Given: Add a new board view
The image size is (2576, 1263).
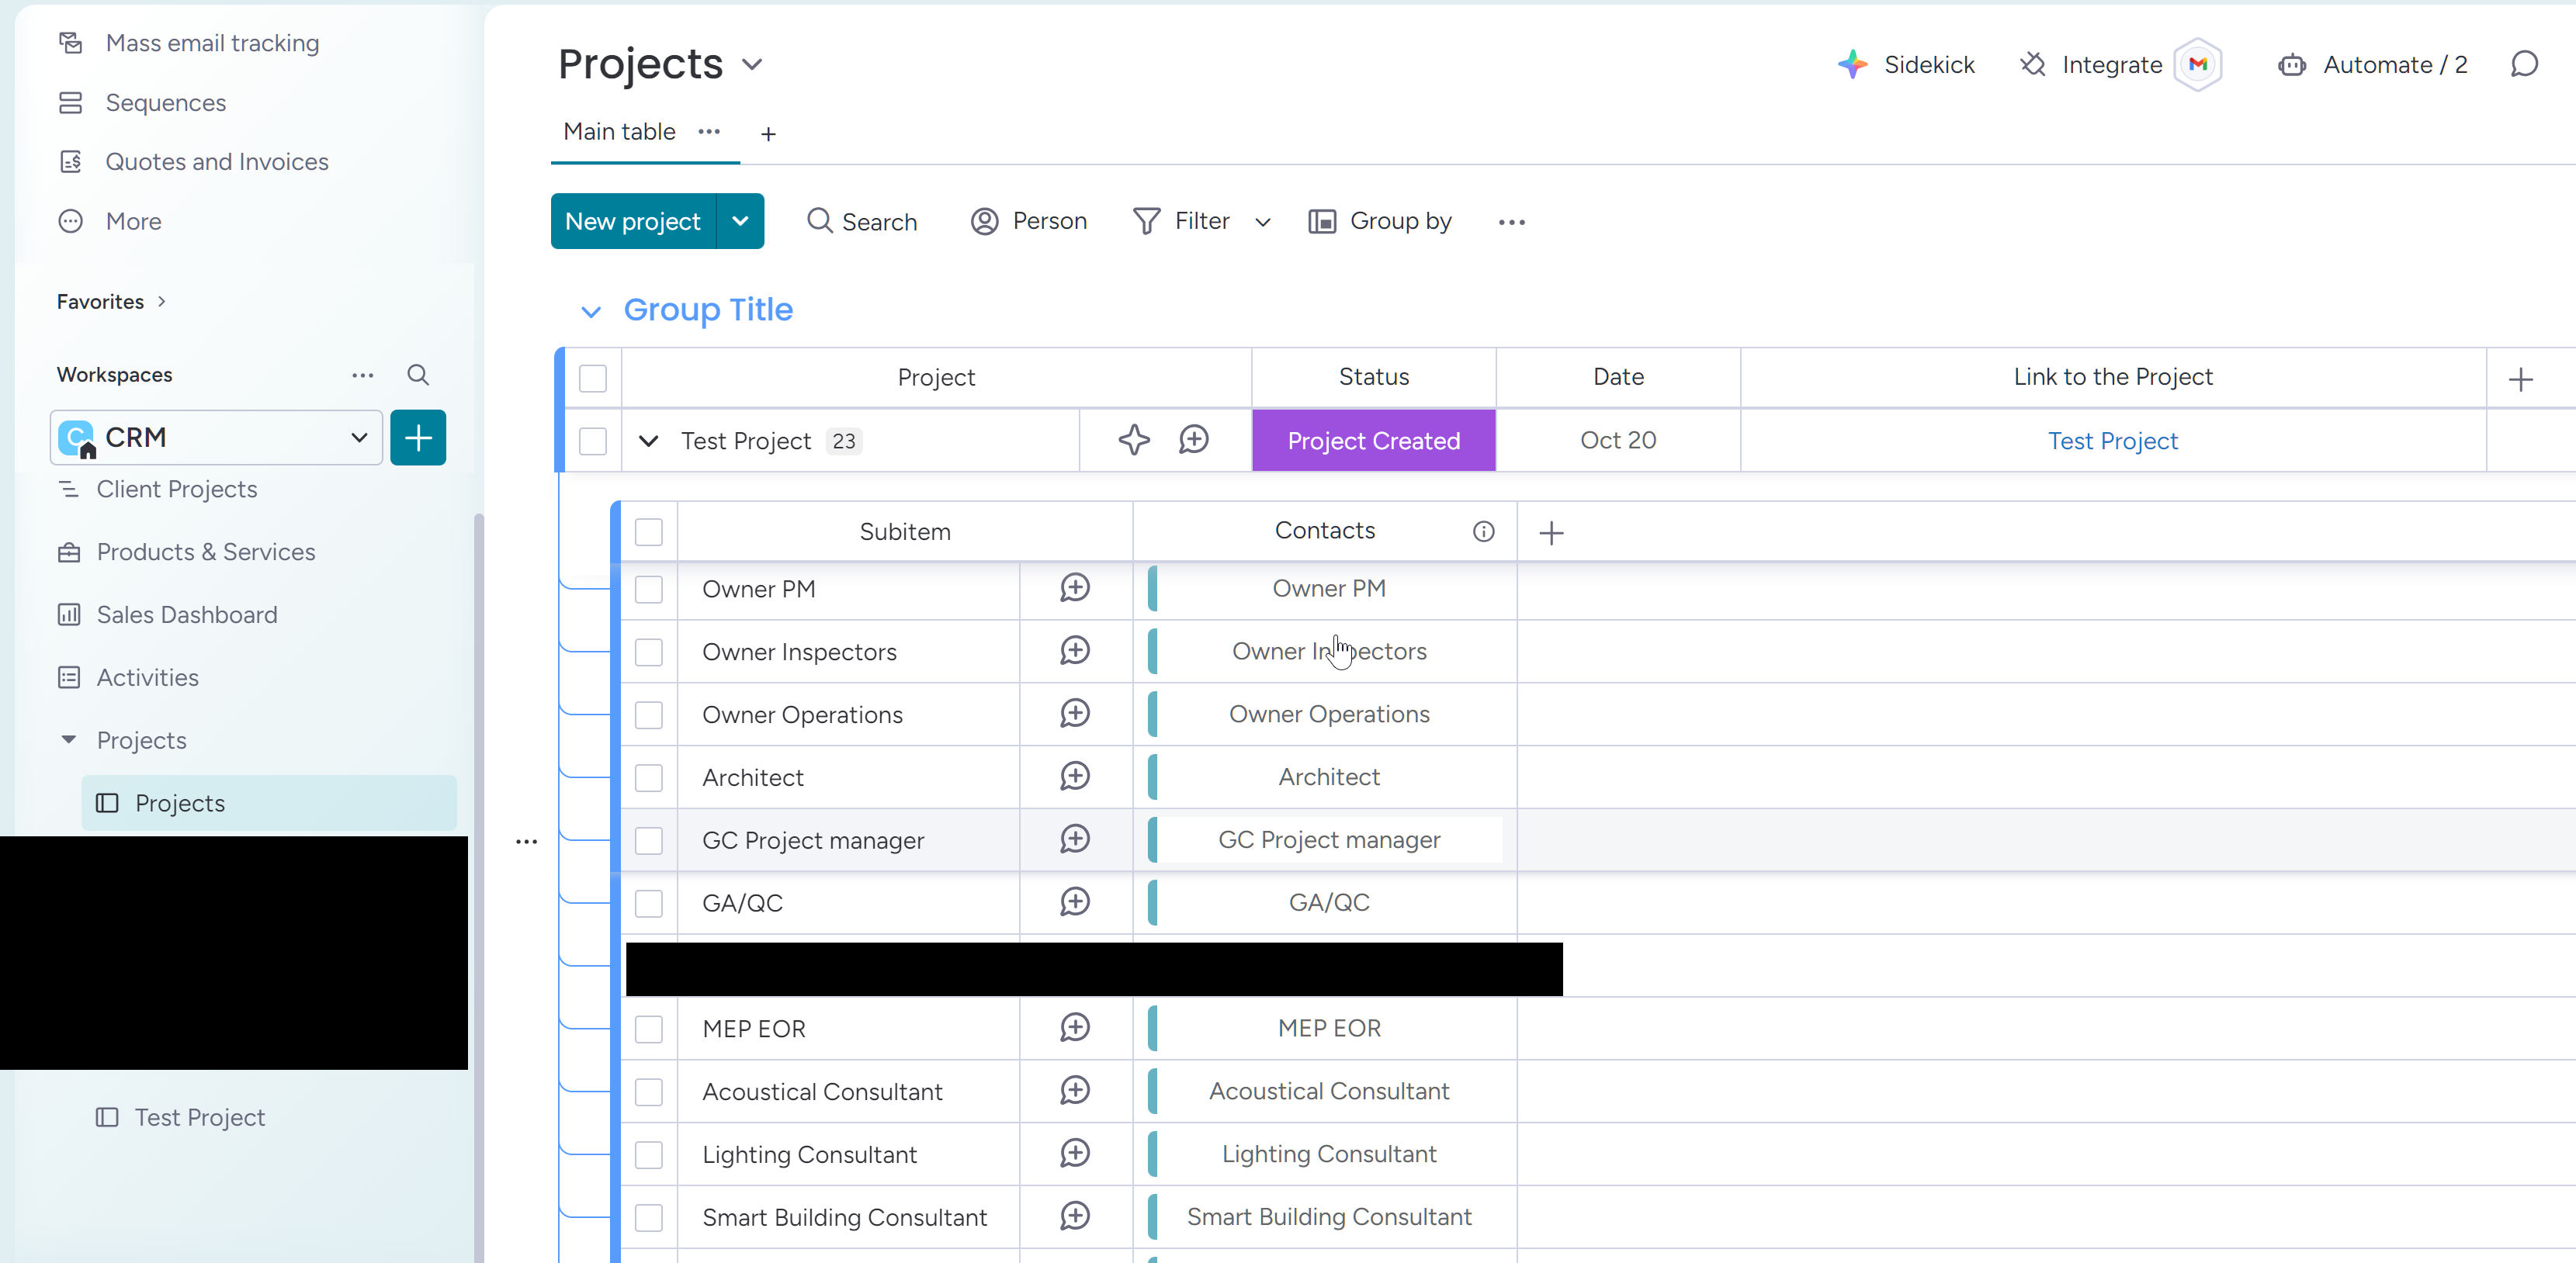Looking at the screenshot, I should 768,134.
